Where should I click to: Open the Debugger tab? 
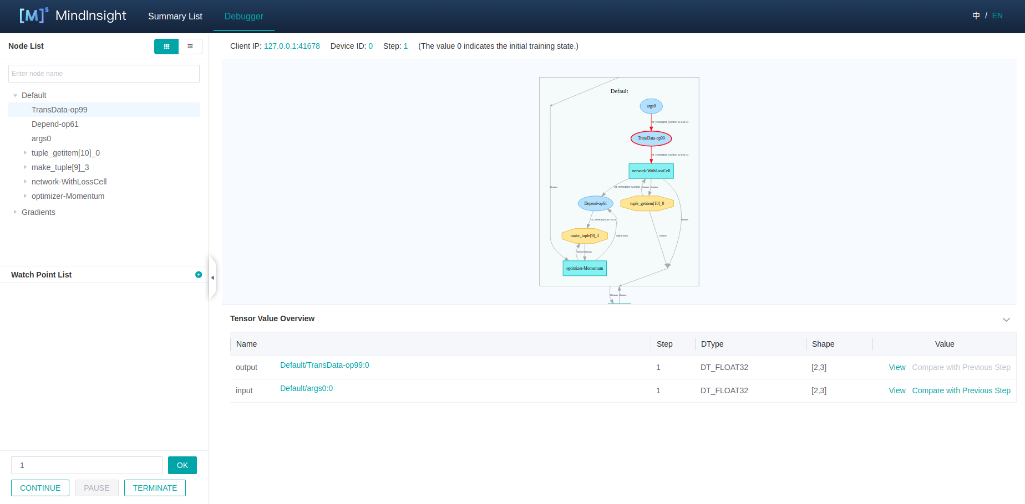pyautogui.click(x=243, y=16)
